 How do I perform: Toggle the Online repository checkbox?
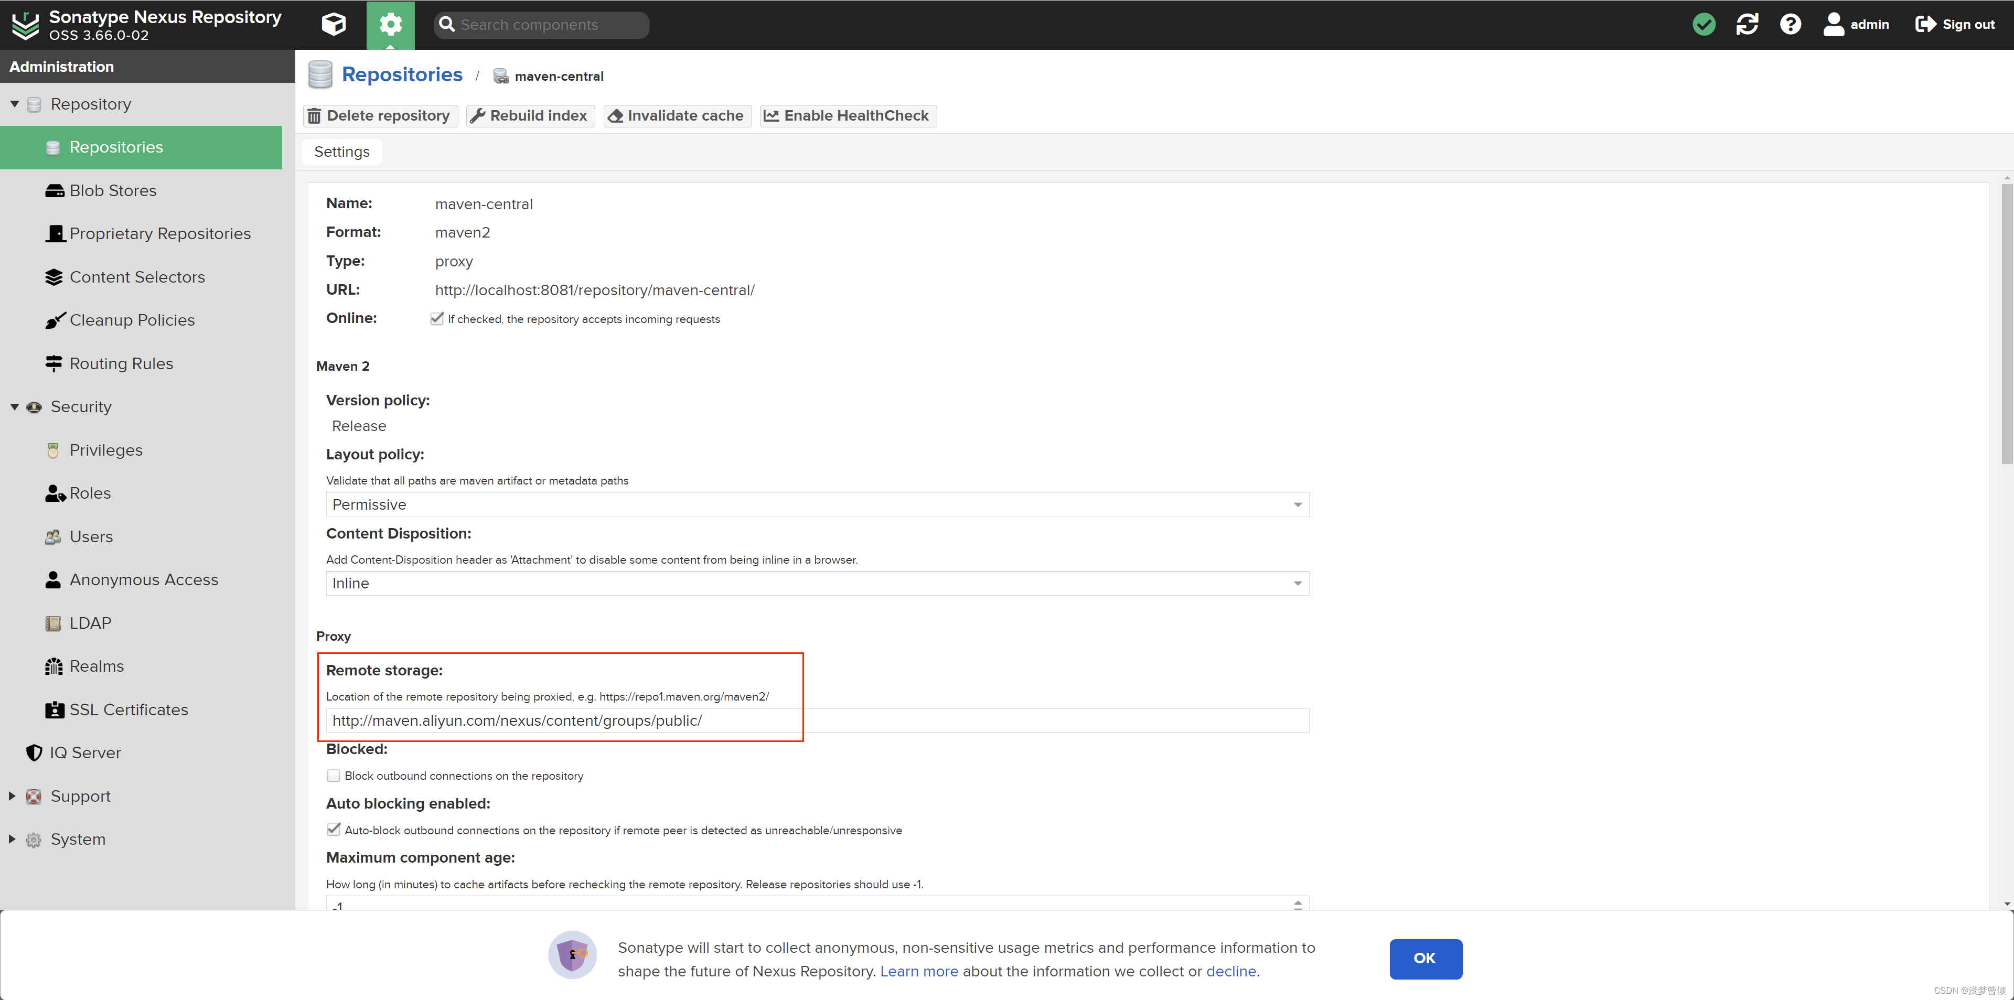point(437,318)
